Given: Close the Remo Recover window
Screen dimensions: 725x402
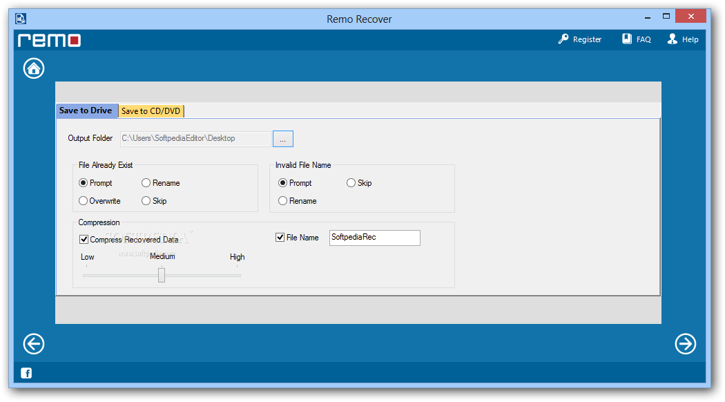Looking at the screenshot, I should click(690, 16).
